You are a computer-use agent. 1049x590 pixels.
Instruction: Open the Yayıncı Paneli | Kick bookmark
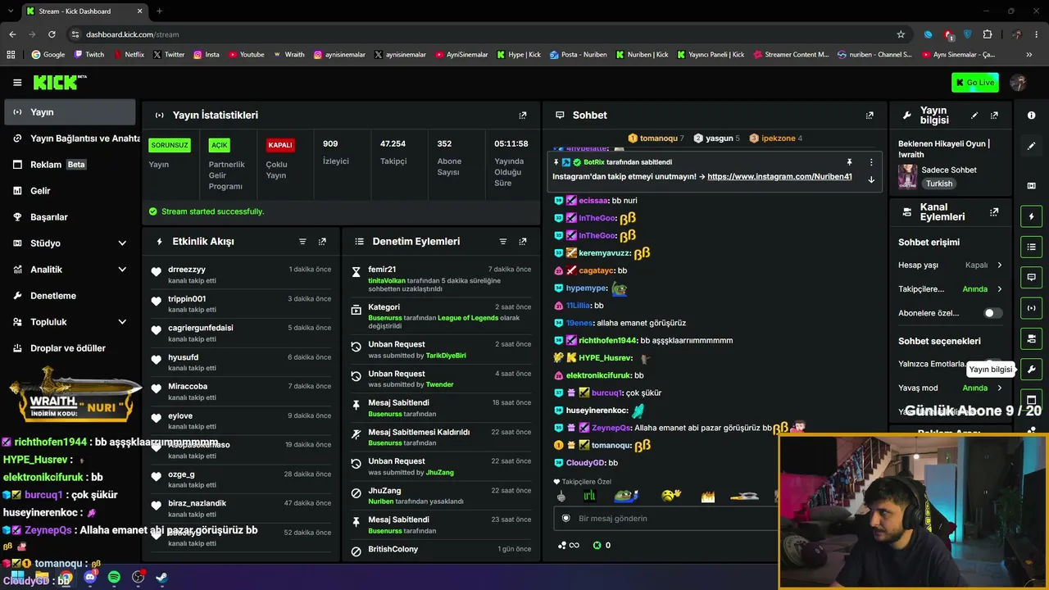pos(711,55)
